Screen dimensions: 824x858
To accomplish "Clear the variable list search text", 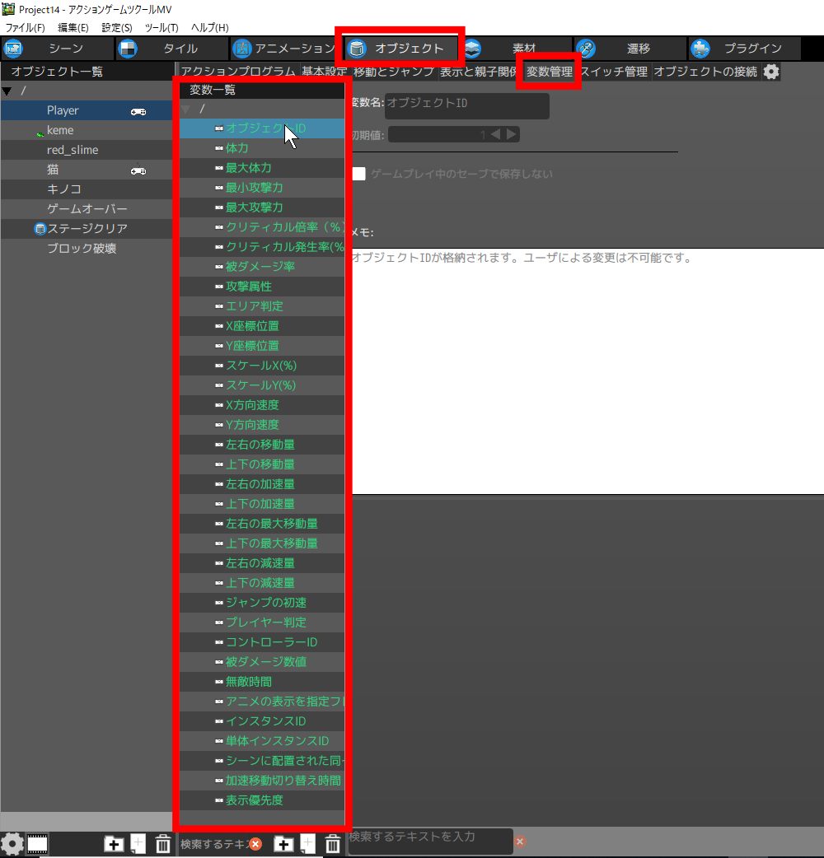I will 255,843.
